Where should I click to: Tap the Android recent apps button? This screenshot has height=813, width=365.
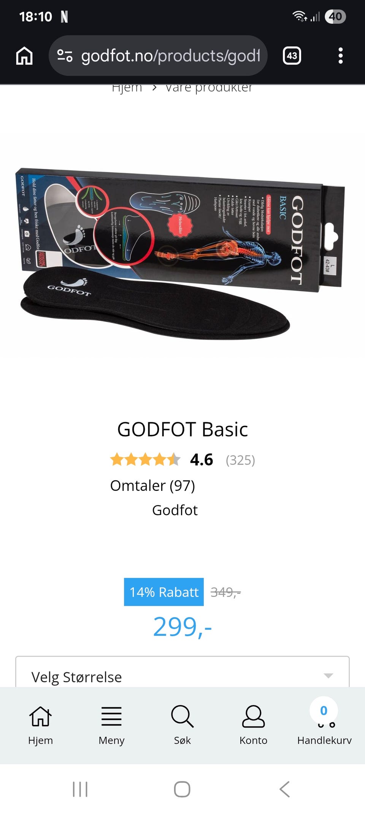(80, 789)
